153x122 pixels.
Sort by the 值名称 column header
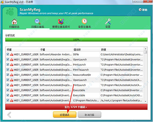tap(86, 50)
